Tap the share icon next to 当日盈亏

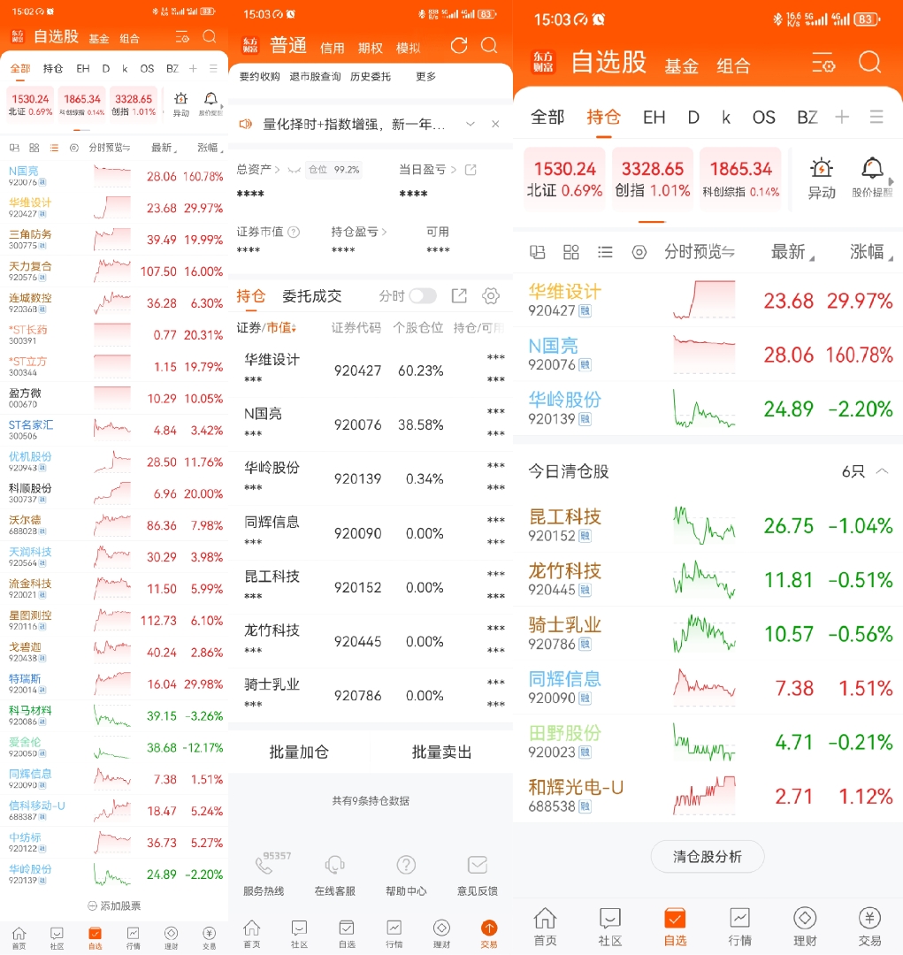point(471,170)
